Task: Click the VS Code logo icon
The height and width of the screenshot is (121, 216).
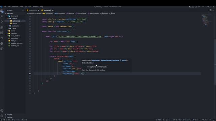Action: [x=1, y=7]
